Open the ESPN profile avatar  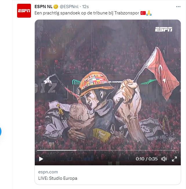[24, 11]
